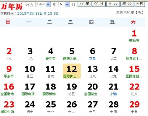Click the 农历己卯年【兔】 label
The image size is (148, 116).
coord(130,13)
